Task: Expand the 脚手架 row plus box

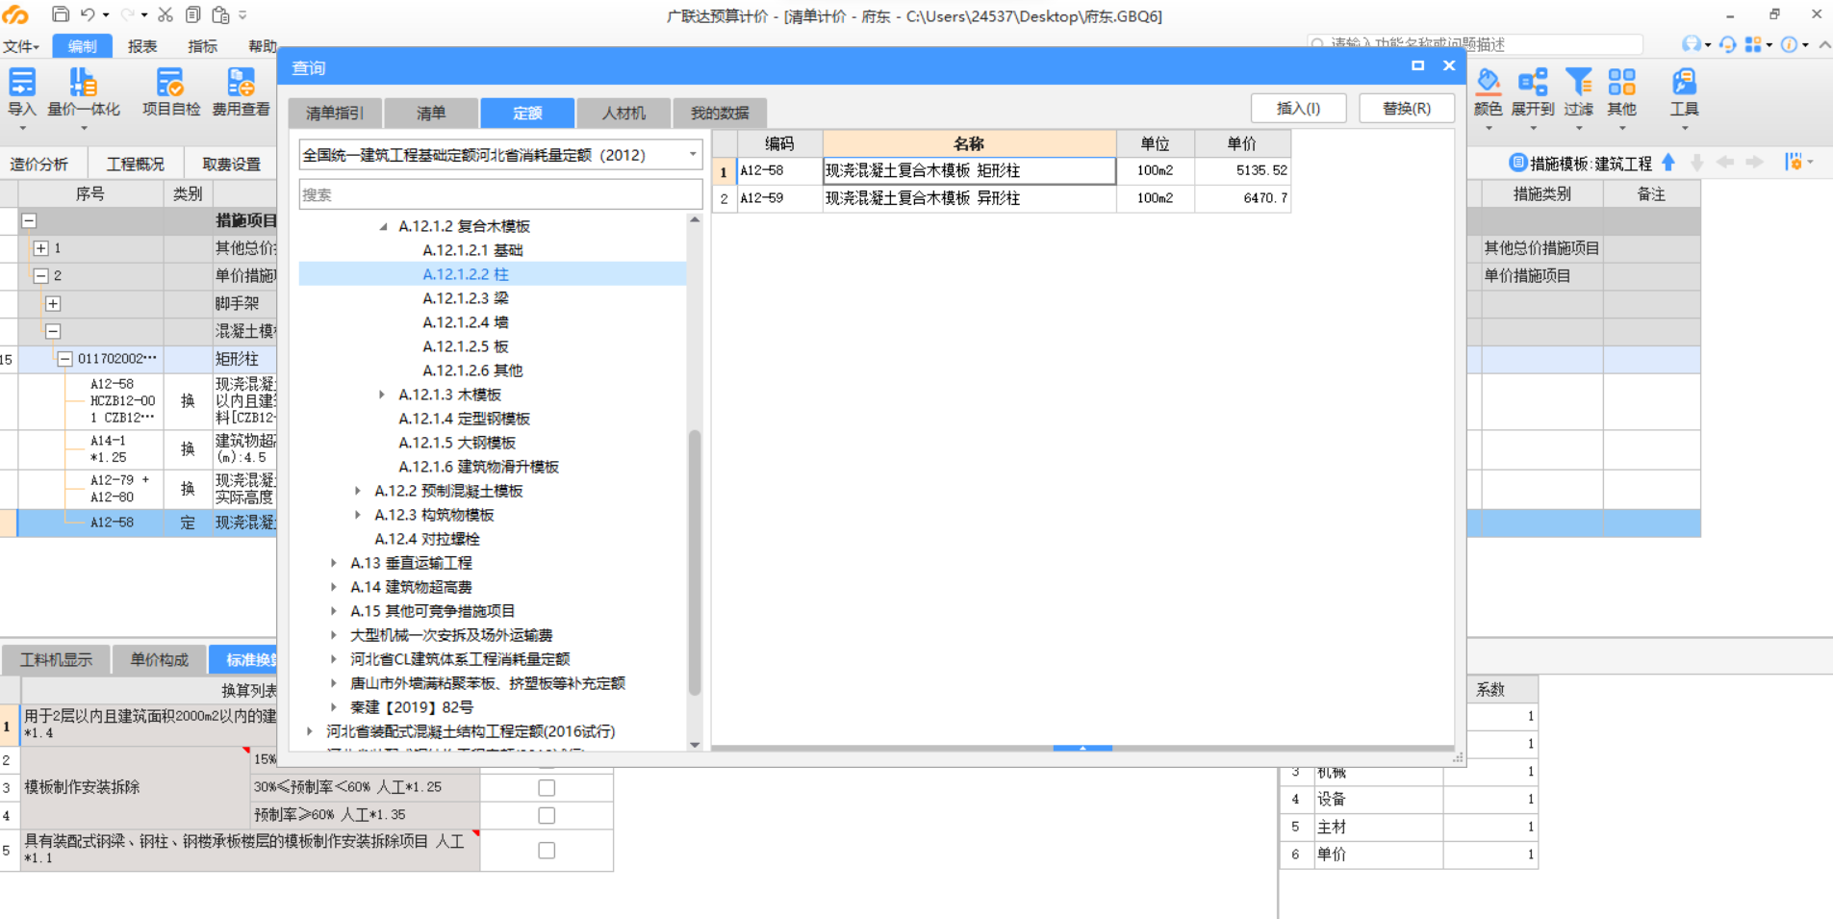Action: click(x=53, y=303)
